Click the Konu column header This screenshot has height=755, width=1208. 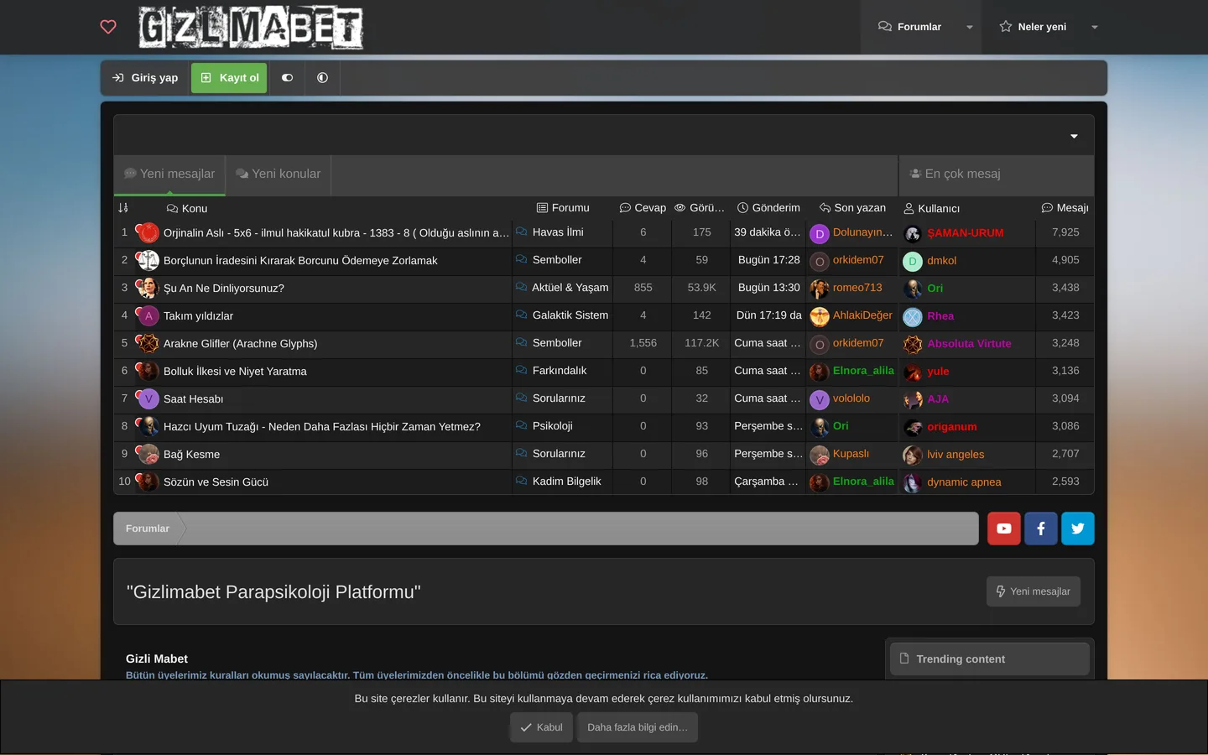pos(187,208)
